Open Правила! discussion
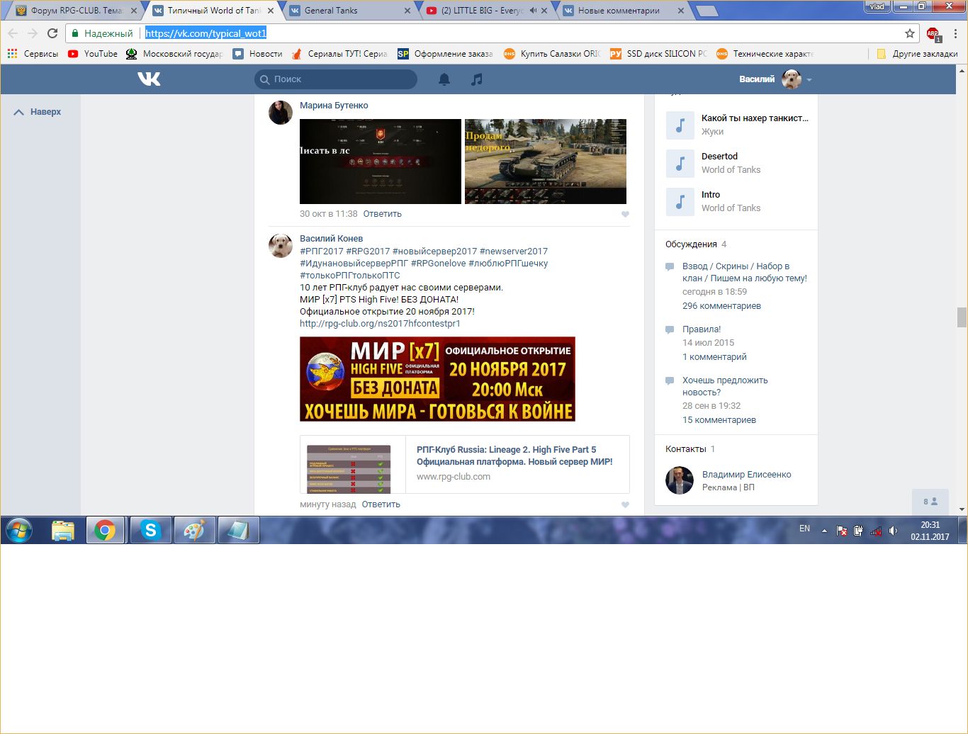 tap(702, 329)
